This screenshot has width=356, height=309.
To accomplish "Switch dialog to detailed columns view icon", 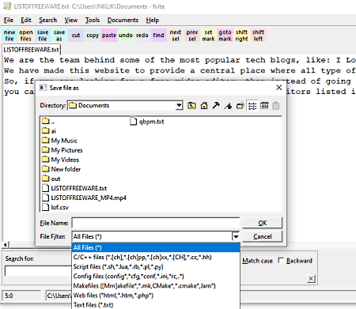I will (x=264, y=106).
